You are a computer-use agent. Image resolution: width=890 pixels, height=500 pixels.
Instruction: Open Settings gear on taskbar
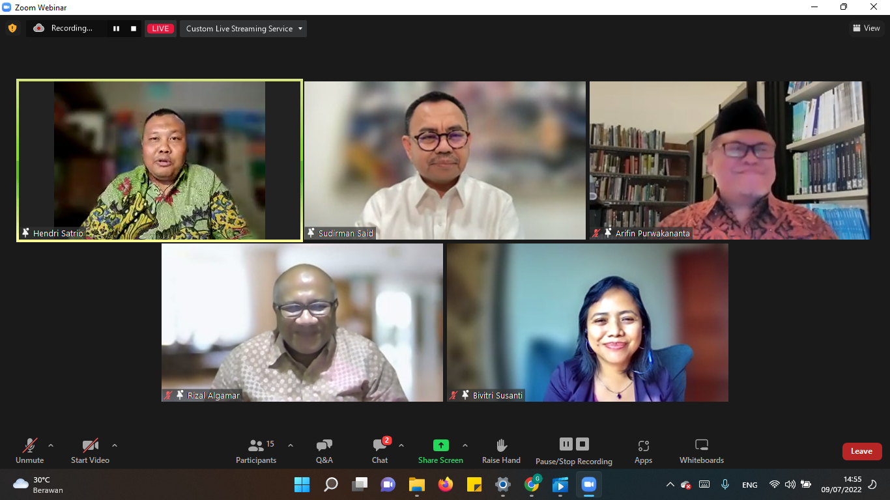tap(502, 484)
